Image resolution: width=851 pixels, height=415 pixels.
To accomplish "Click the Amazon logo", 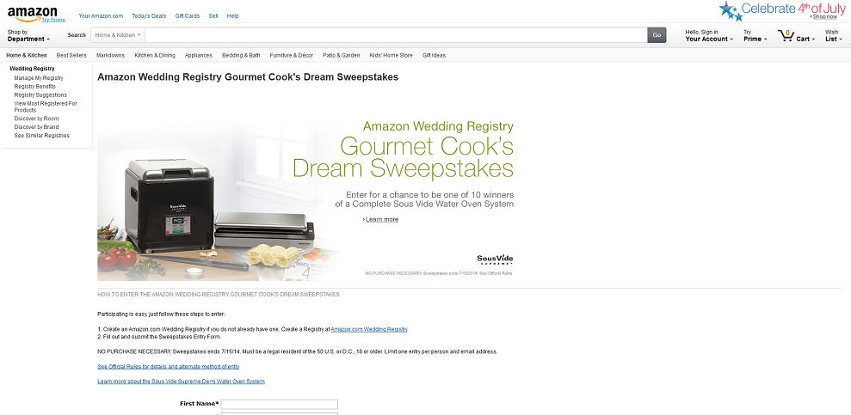I will click(x=32, y=14).
